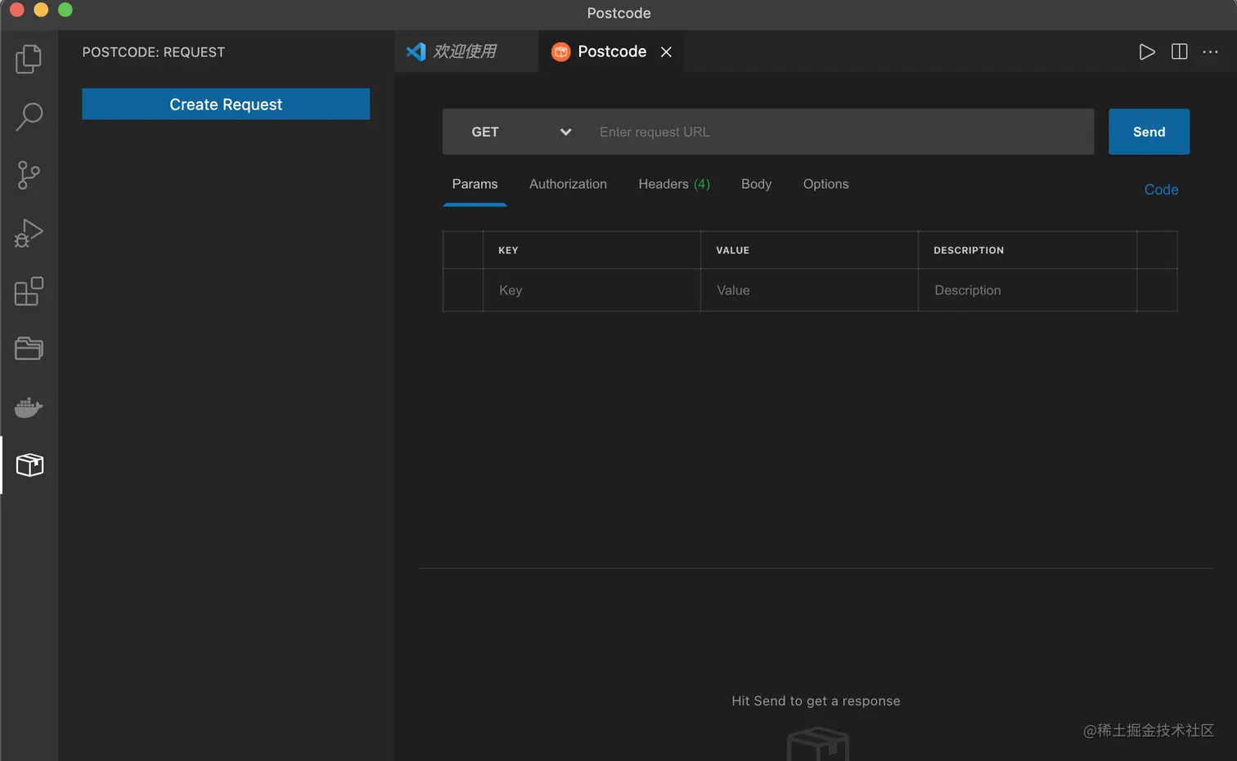Image resolution: width=1237 pixels, height=761 pixels.
Task: Split the editor with the layout icon
Action: point(1179,52)
